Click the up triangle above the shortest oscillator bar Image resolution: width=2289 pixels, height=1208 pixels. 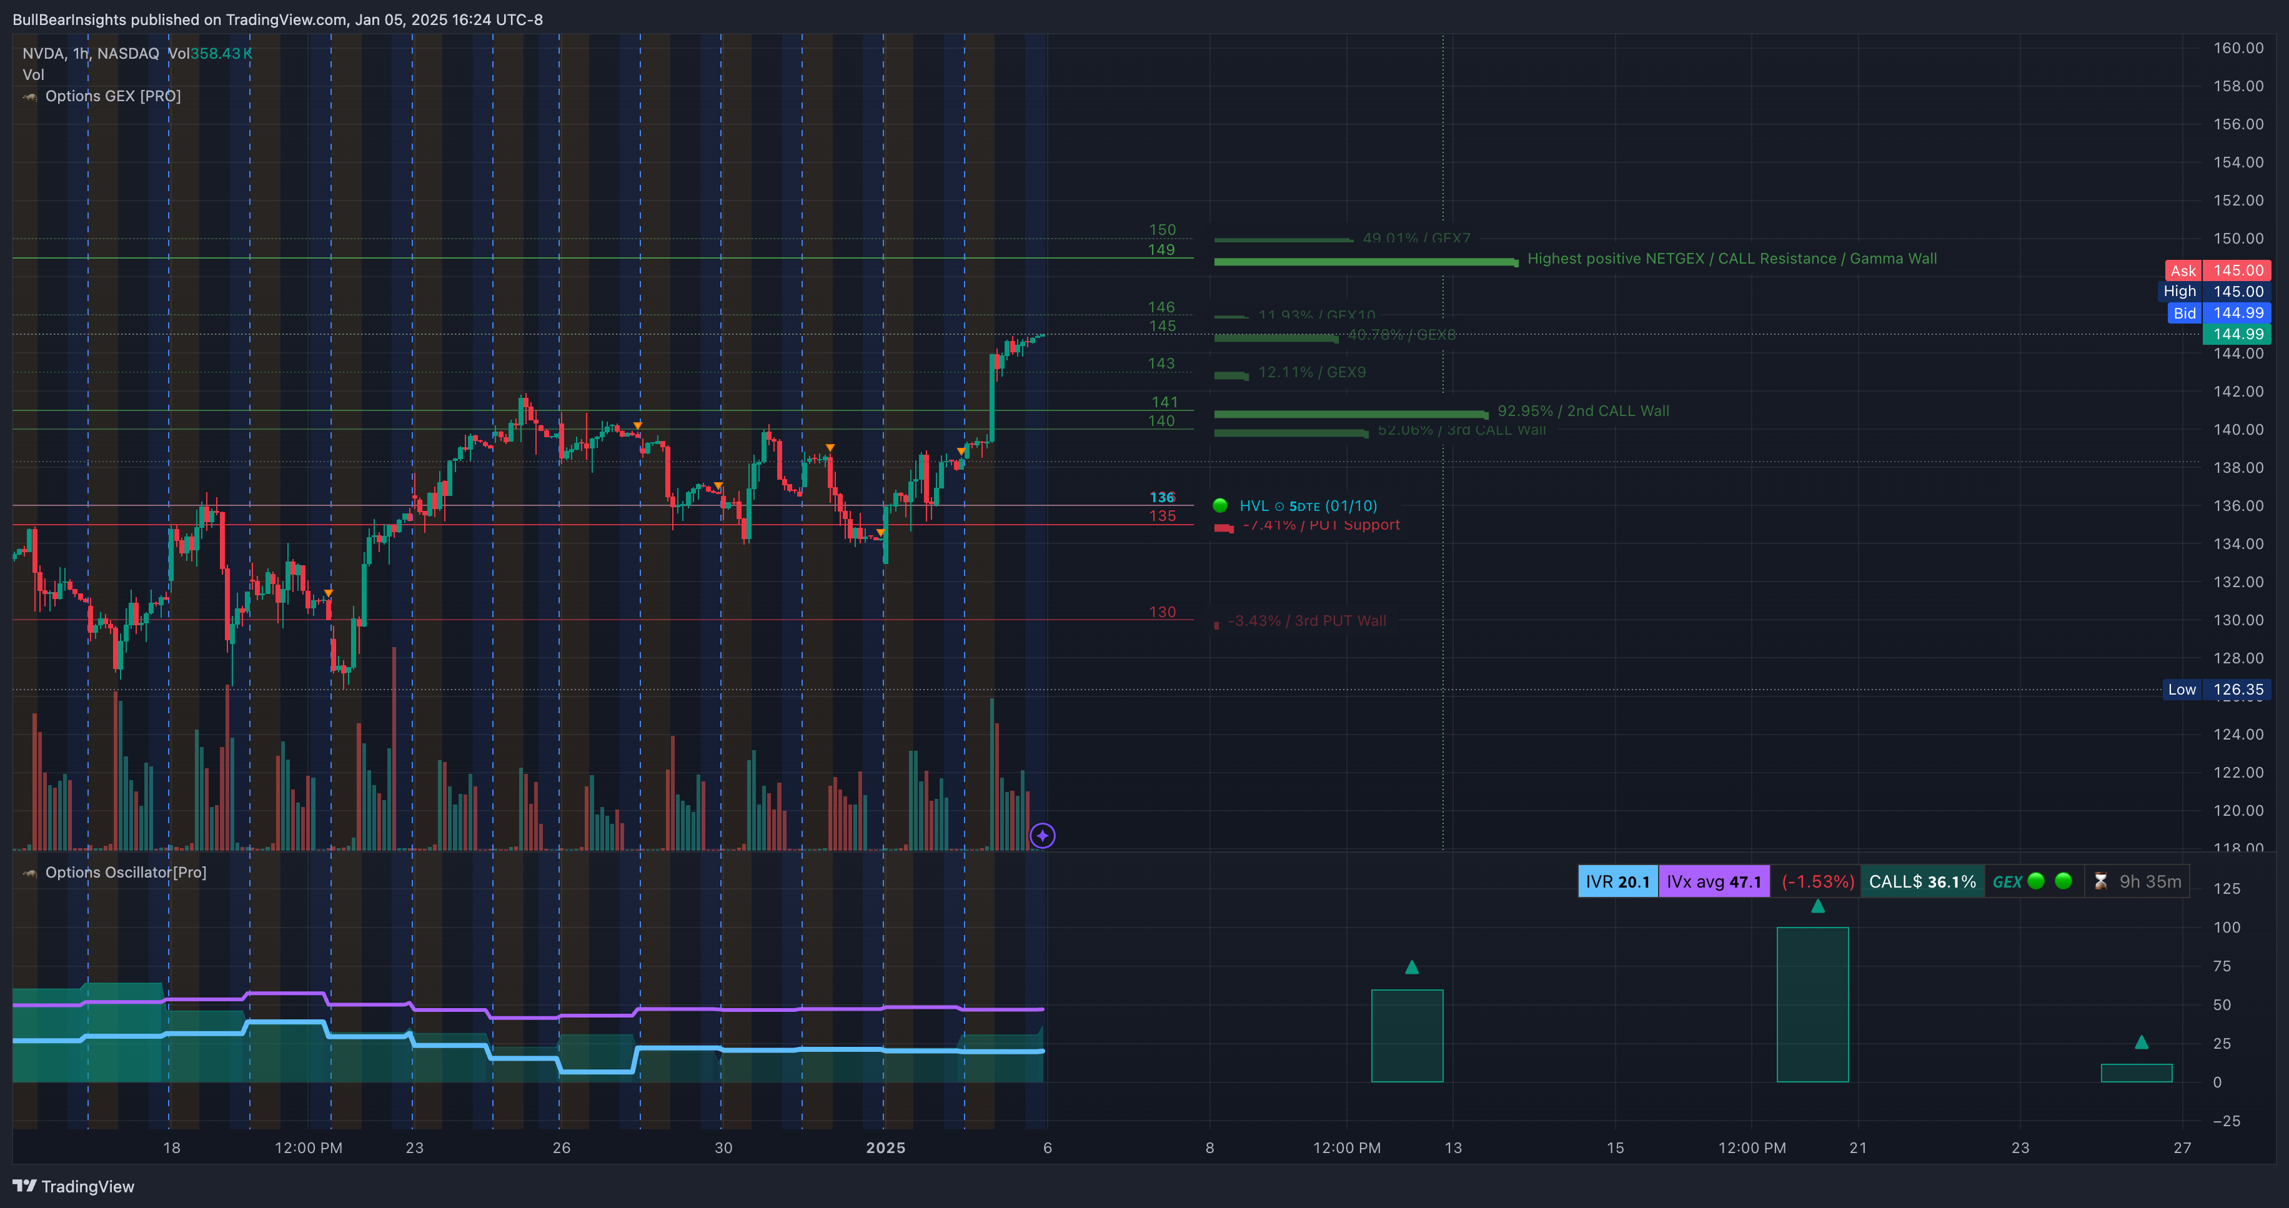point(2142,1042)
